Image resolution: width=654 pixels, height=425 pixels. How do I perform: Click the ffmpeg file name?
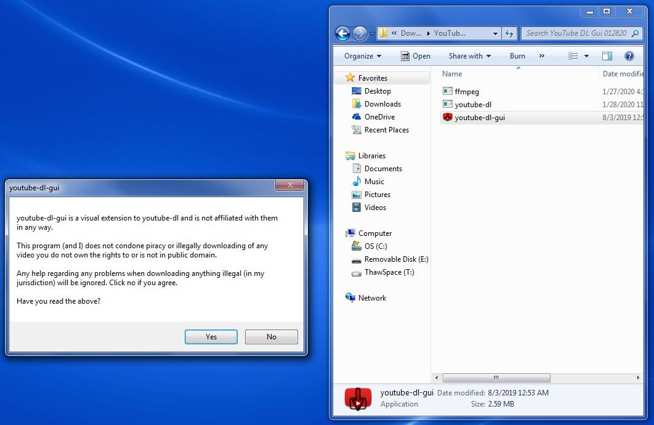pos(467,92)
